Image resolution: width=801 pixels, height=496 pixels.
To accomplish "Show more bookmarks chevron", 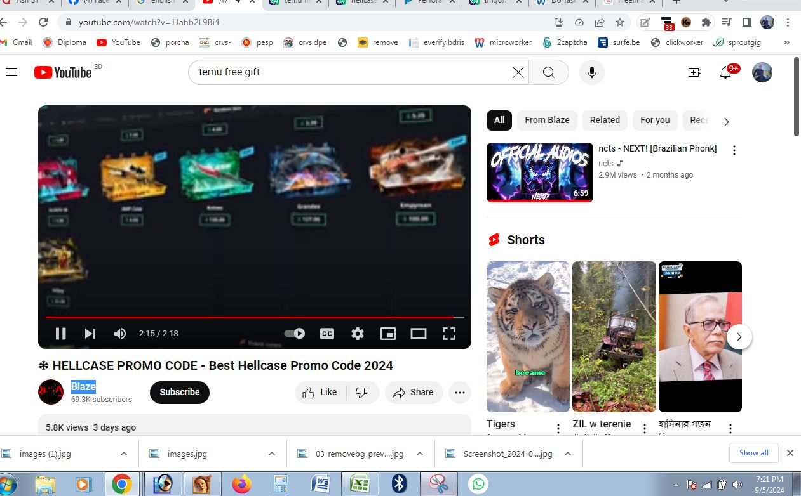I will pyautogui.click(x=787, y=42).
